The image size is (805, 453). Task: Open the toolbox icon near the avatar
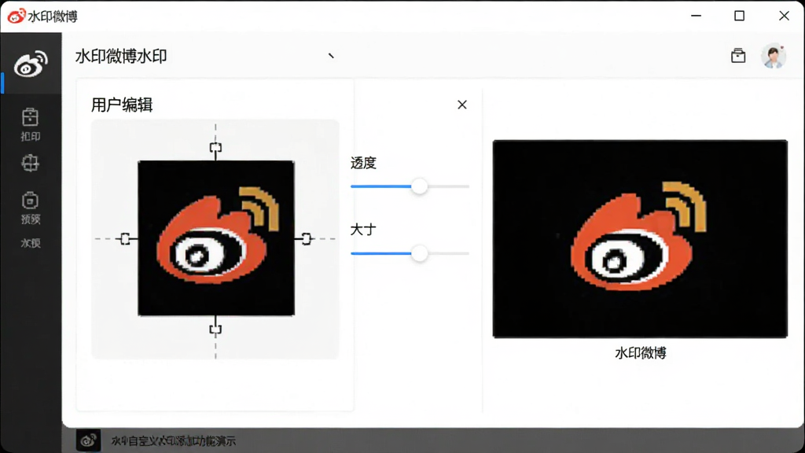738,56
